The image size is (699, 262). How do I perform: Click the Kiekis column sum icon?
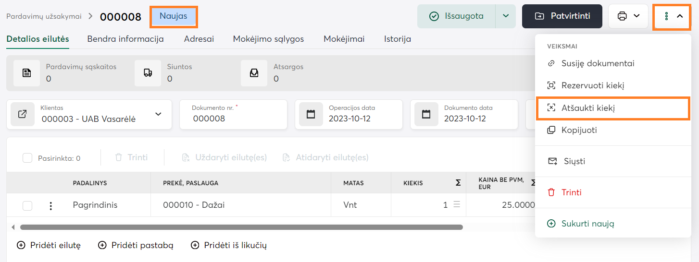458,183
